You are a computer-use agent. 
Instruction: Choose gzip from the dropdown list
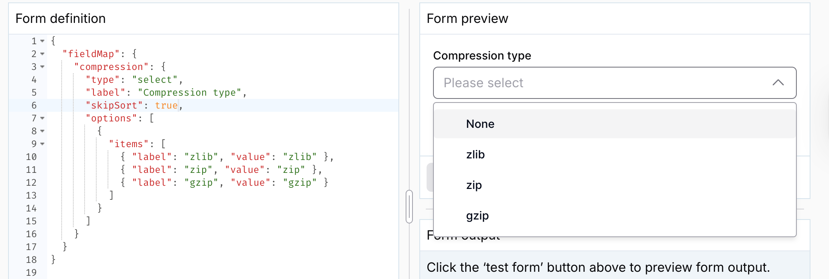click(615, 215)
